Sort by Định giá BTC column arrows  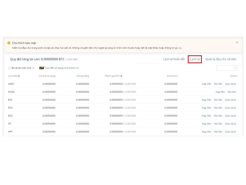coord(121,76)
